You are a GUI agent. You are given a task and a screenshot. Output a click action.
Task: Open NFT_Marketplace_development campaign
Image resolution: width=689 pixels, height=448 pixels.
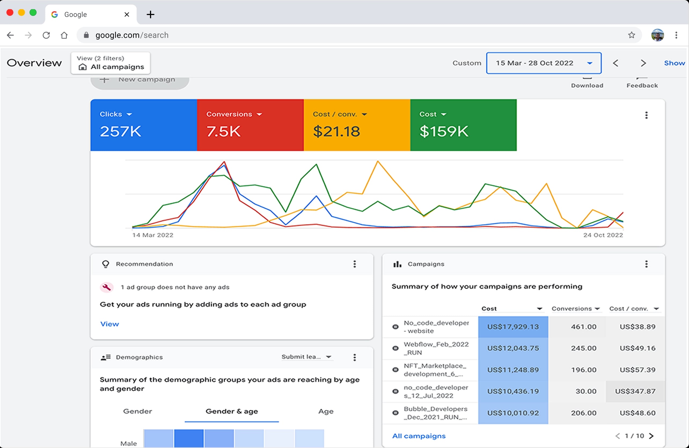pos(435,370)
